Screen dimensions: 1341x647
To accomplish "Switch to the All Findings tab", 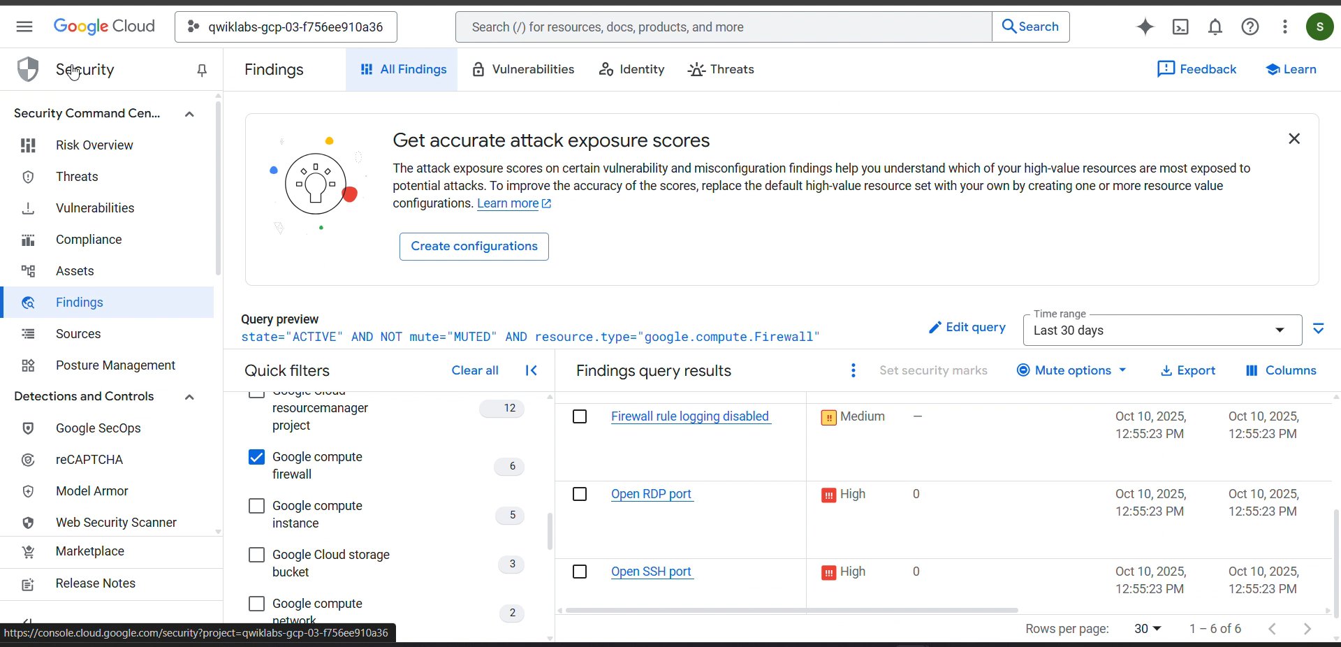I will pos(402,69).
